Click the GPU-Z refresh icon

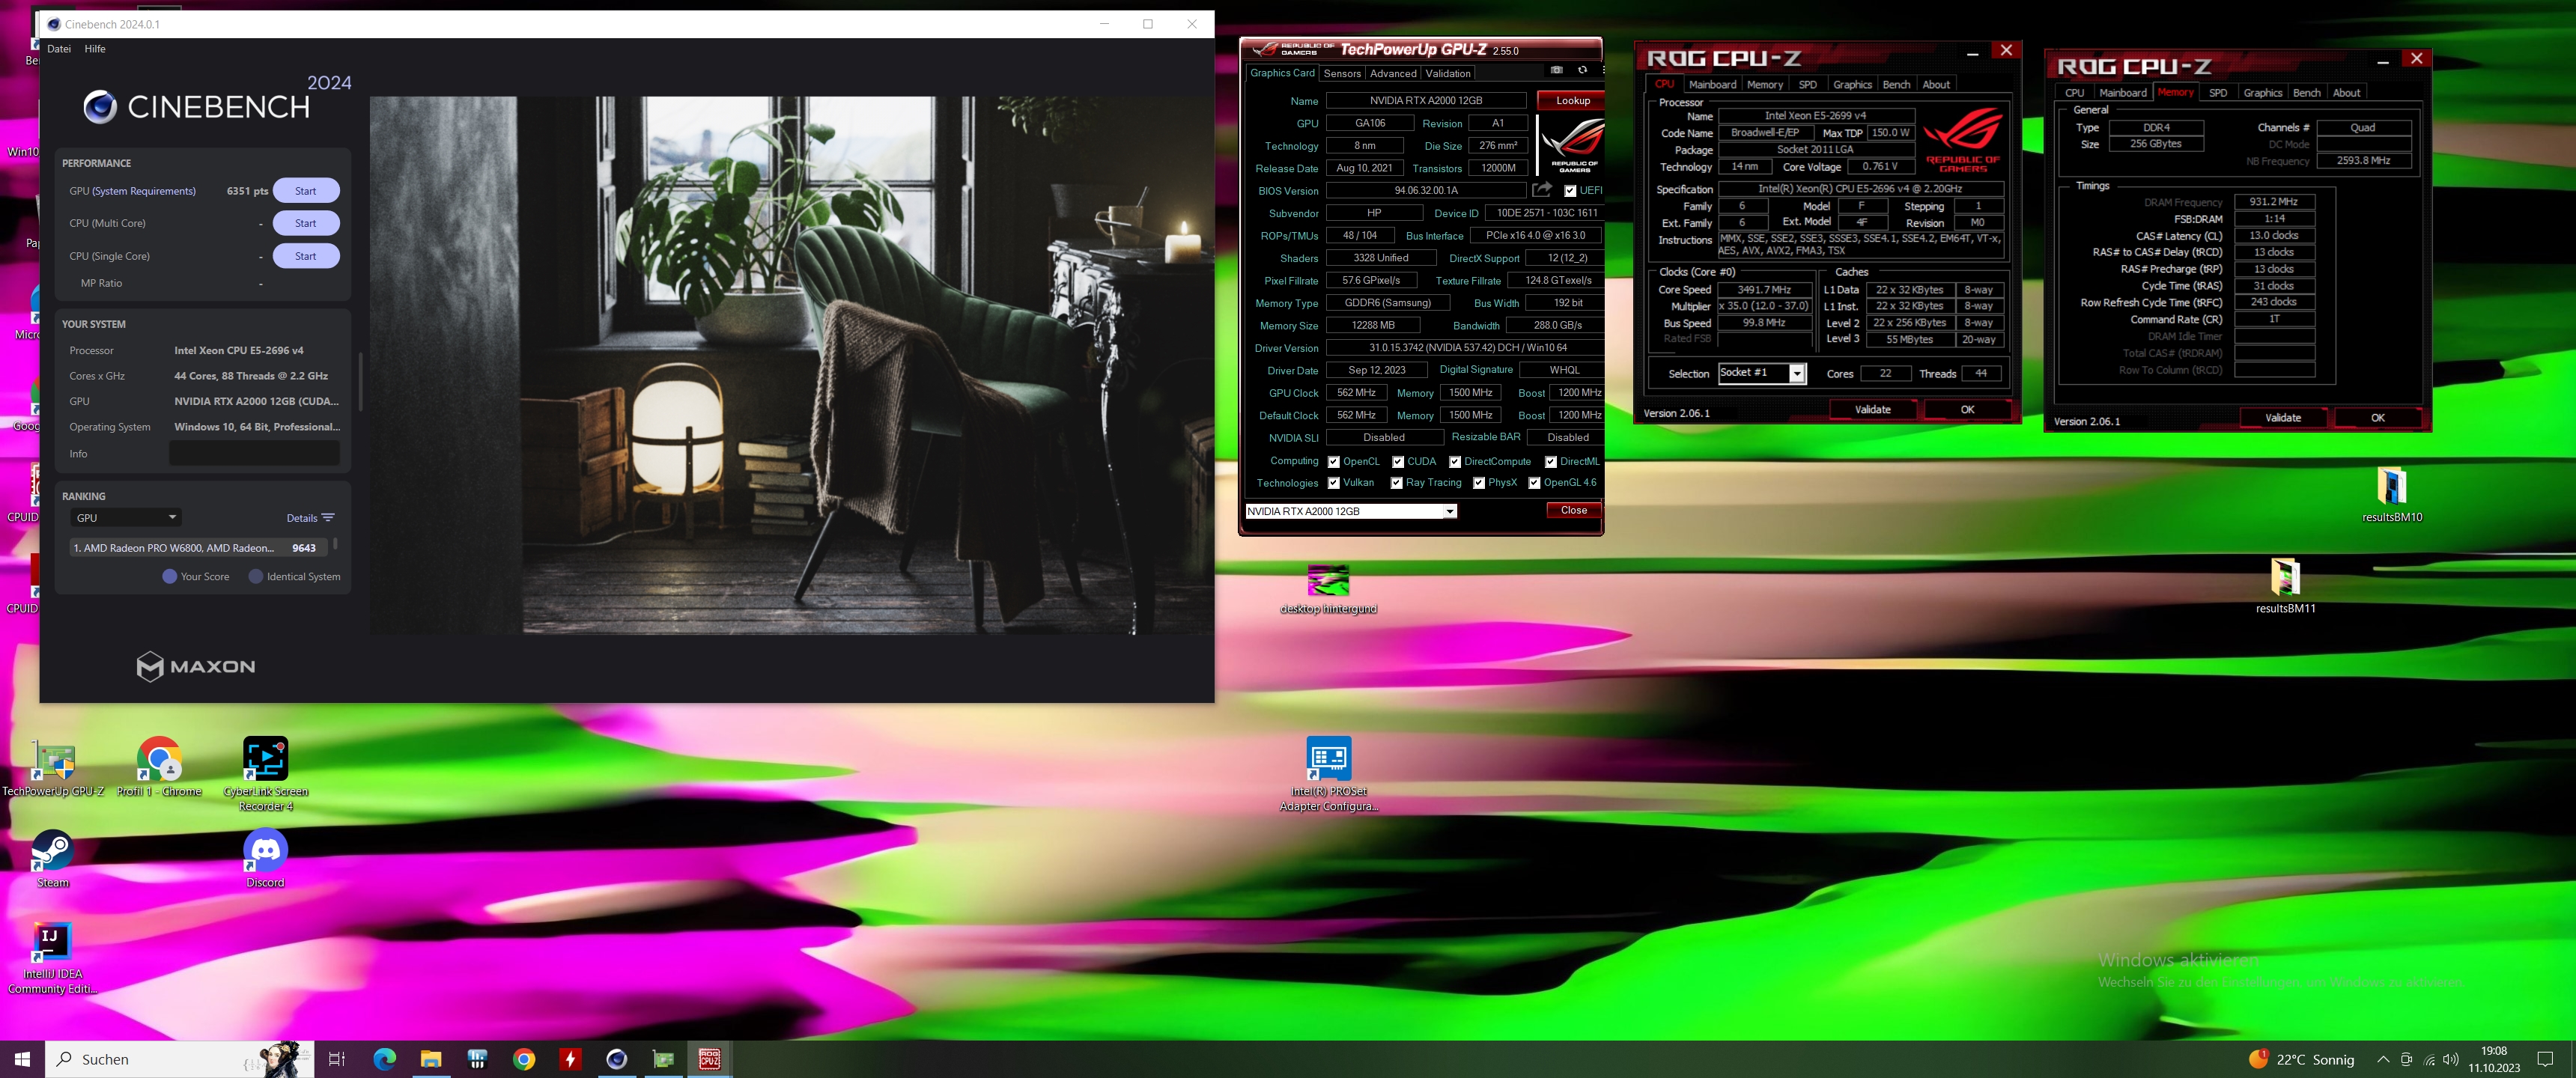(1582, 70)
